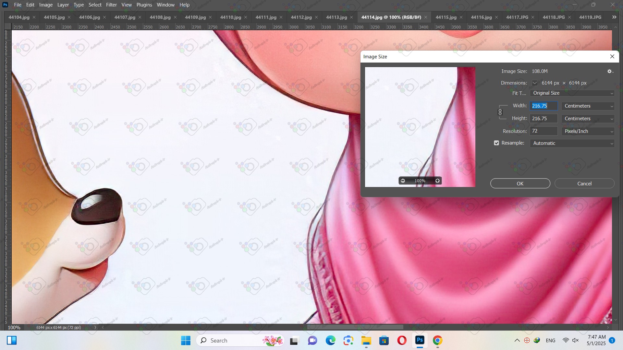Zoom in the Image Size preview
Viewport: 623px width, 350px height.
(437, 181)
